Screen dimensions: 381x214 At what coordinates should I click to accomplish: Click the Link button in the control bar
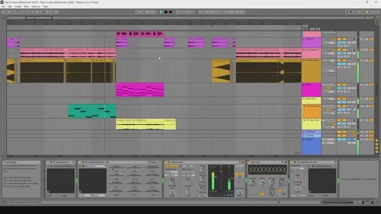pyautogui.click(x=5, y=12)
